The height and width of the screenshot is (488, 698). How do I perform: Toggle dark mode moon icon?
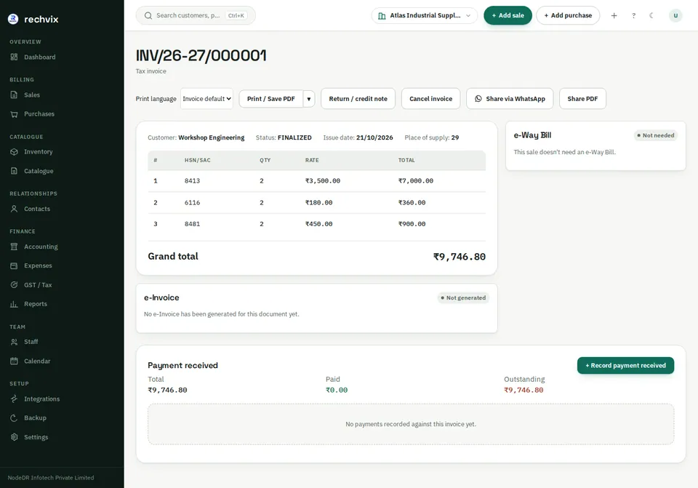(651, 15)
